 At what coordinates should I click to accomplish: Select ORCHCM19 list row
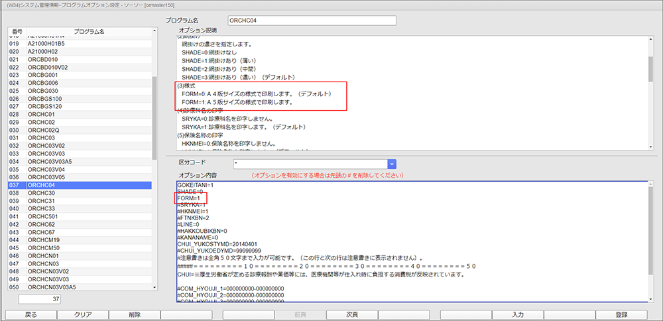coord(80,239)
